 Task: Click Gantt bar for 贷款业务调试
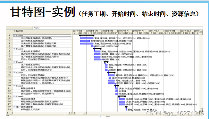pyautogui.click(x=122, y=99)
